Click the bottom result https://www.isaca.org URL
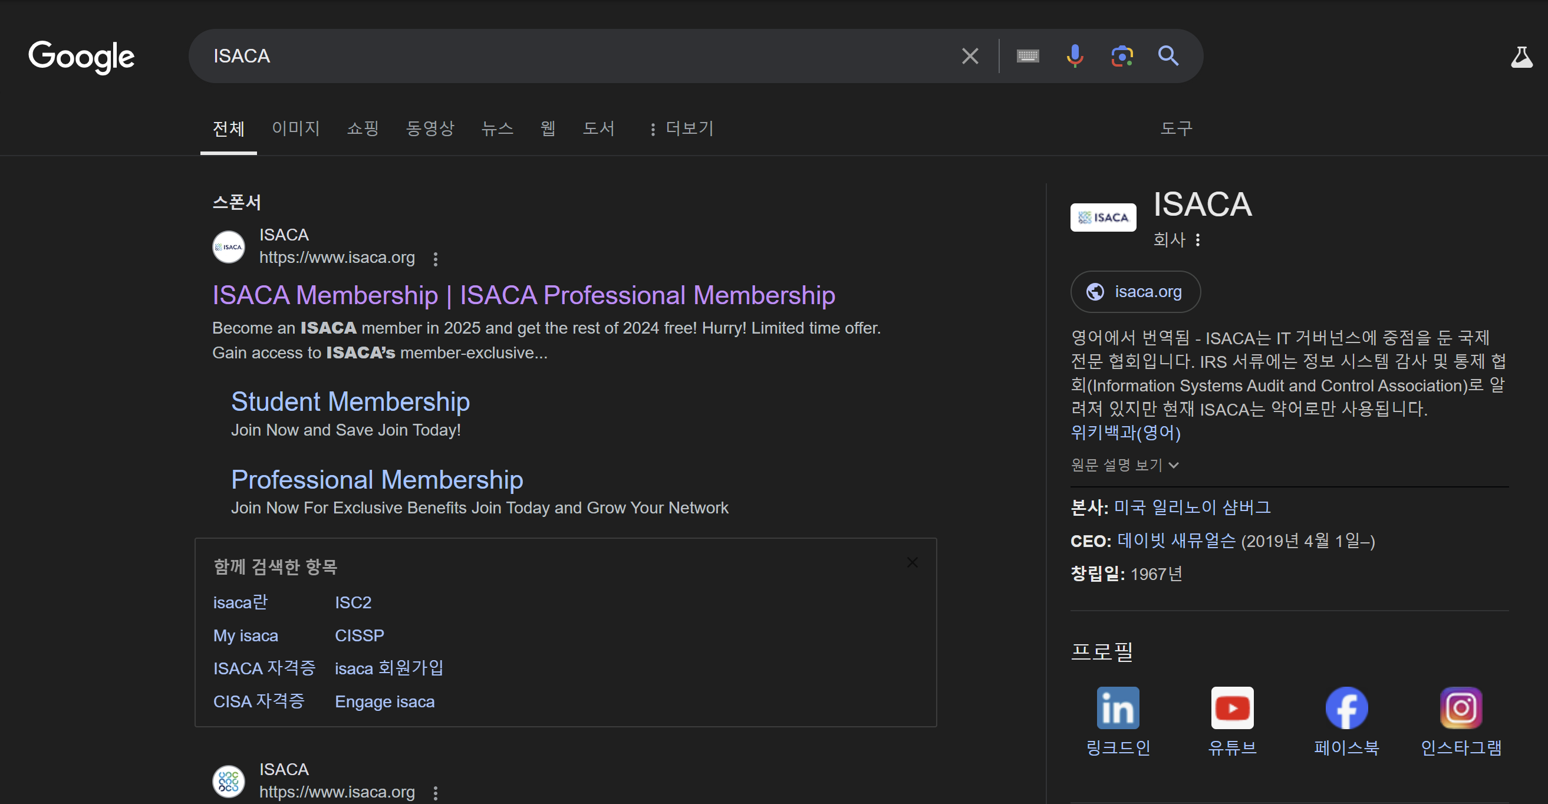 pos(337,792)
